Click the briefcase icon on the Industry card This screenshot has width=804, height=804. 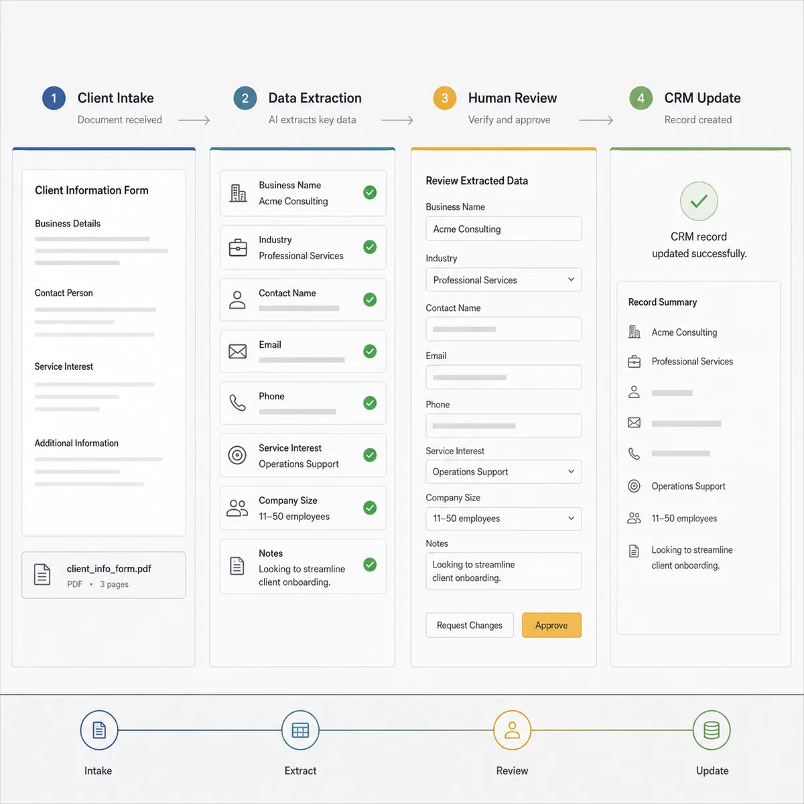pos(238,247)
